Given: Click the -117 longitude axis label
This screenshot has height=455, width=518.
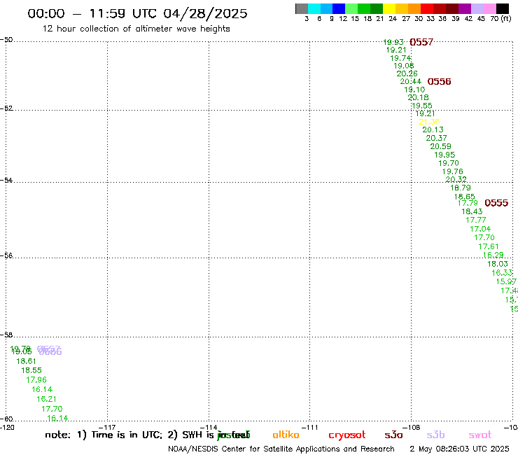Looking at the screenshot, I should click(107, 427).
